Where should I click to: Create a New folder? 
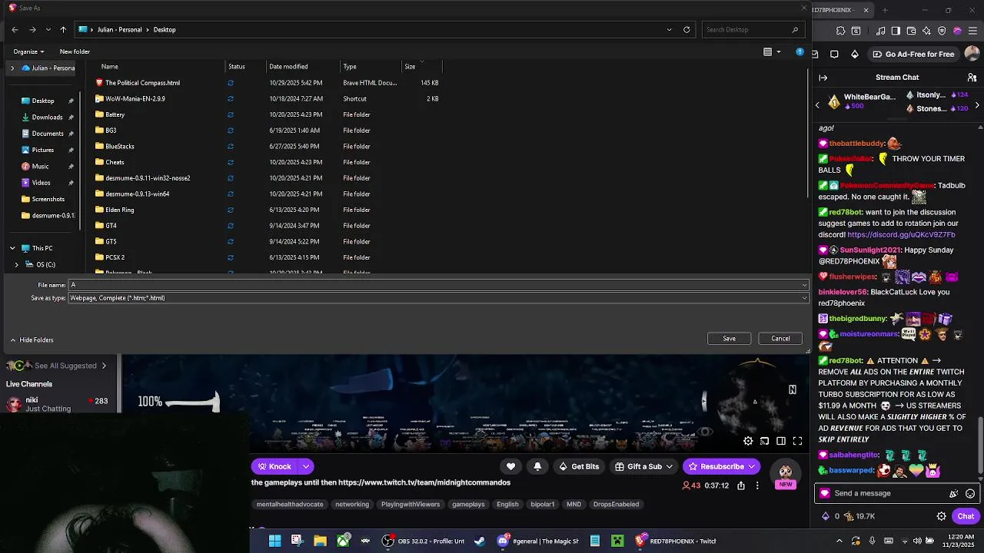coord(75,51)
